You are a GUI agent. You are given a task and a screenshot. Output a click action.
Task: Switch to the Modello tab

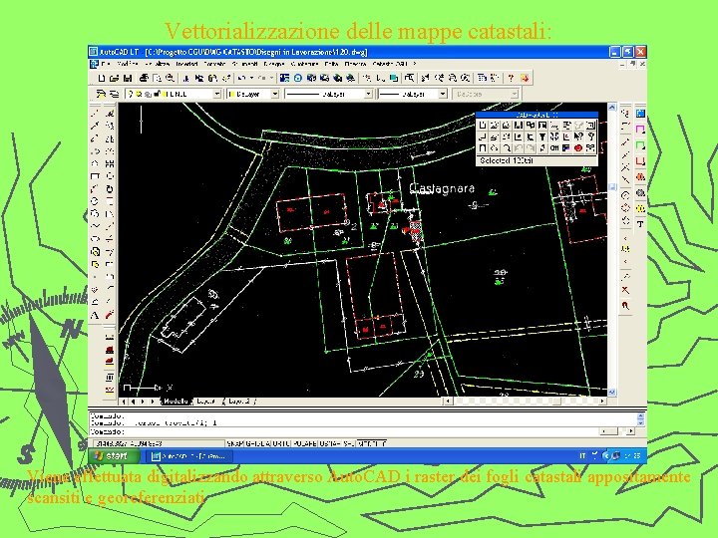pos(176,402)
